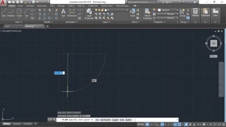
Task: Choose the Undo option in command line
Action: coord(122,120)
